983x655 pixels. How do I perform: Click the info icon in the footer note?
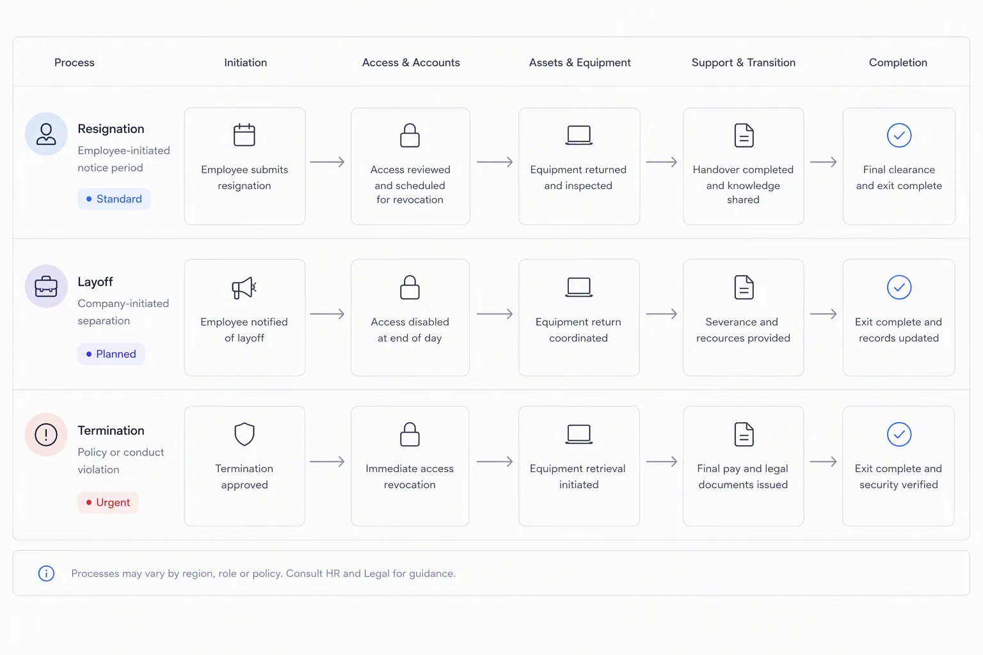point(46,573)
